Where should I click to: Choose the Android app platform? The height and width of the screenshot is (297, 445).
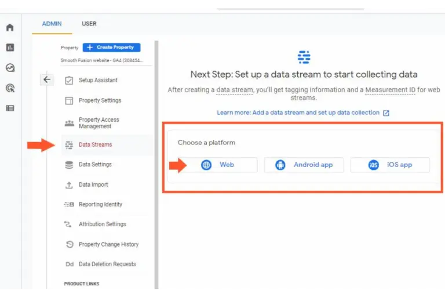[304, 165]
